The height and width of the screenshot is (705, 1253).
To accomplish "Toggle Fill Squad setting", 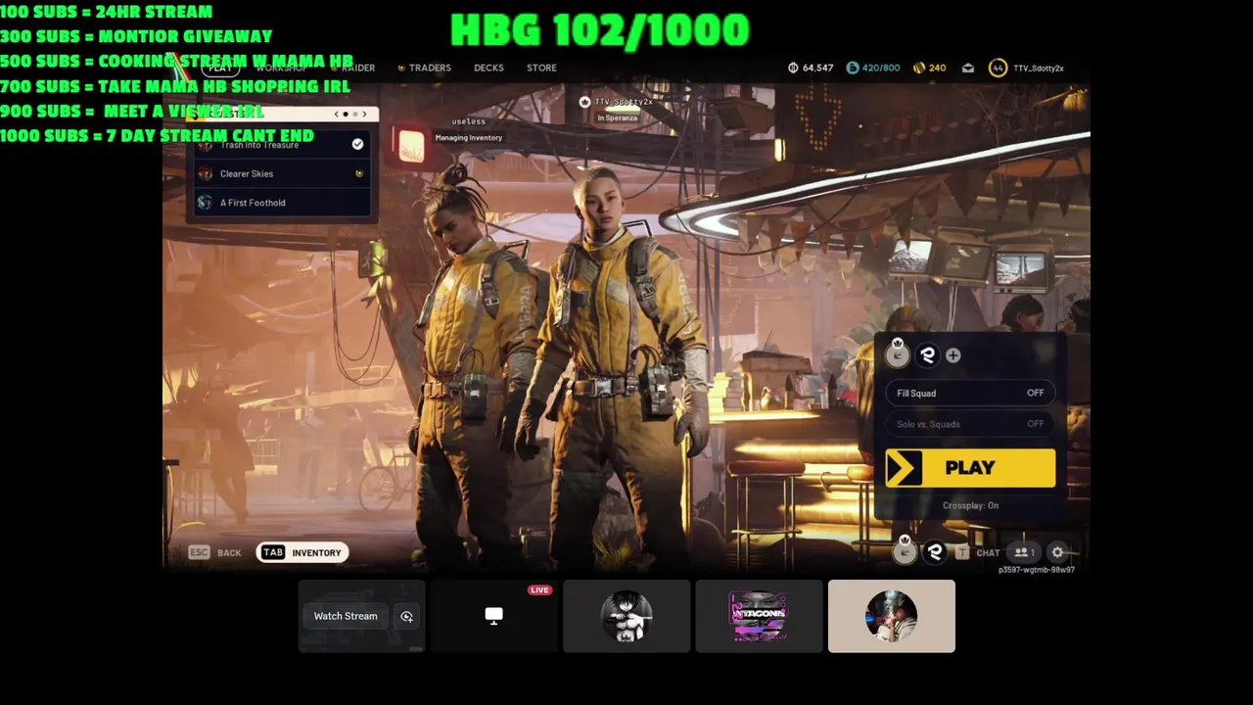I will 970,394.
